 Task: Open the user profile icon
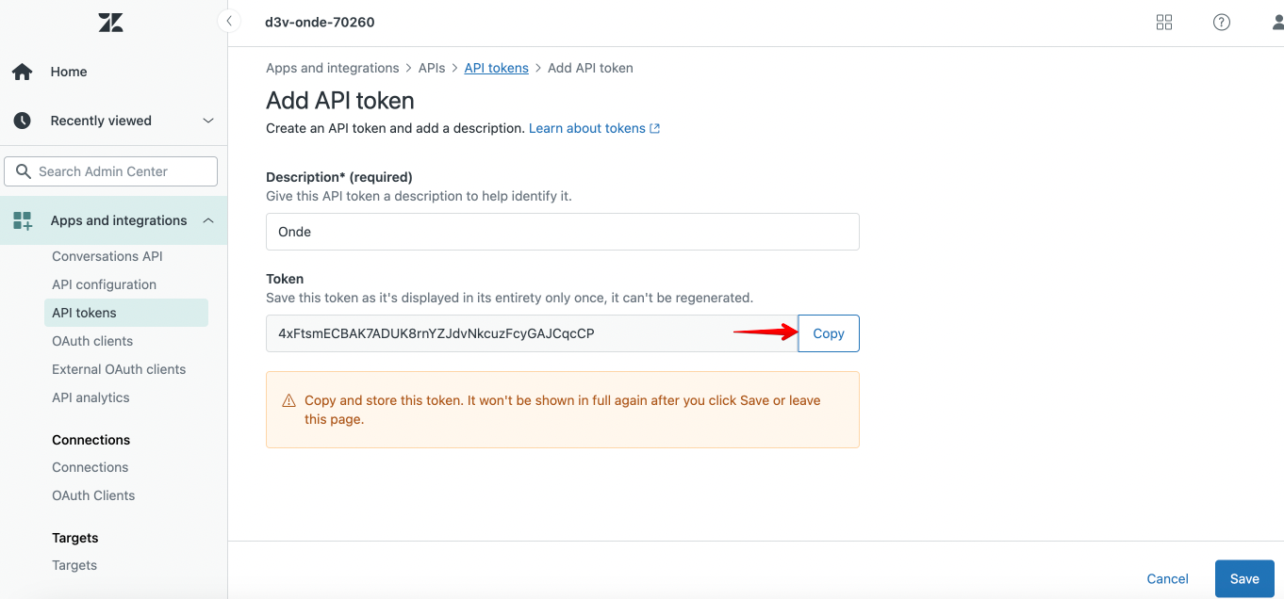click(1277, 23)
